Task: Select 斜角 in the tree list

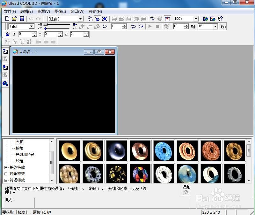Action: [x=19, y=148]
